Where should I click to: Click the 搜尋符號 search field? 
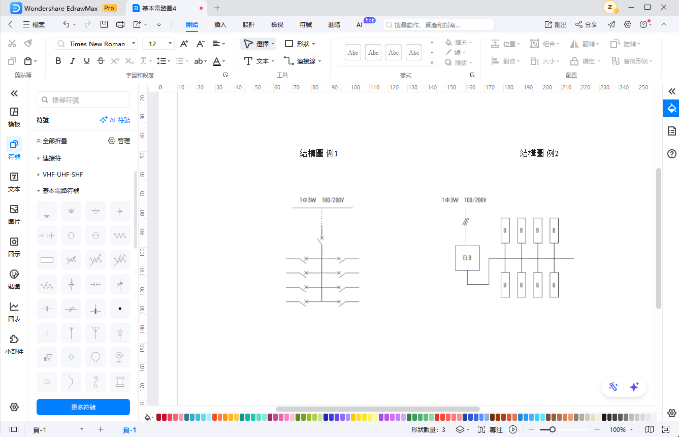(x=83, y=100)
